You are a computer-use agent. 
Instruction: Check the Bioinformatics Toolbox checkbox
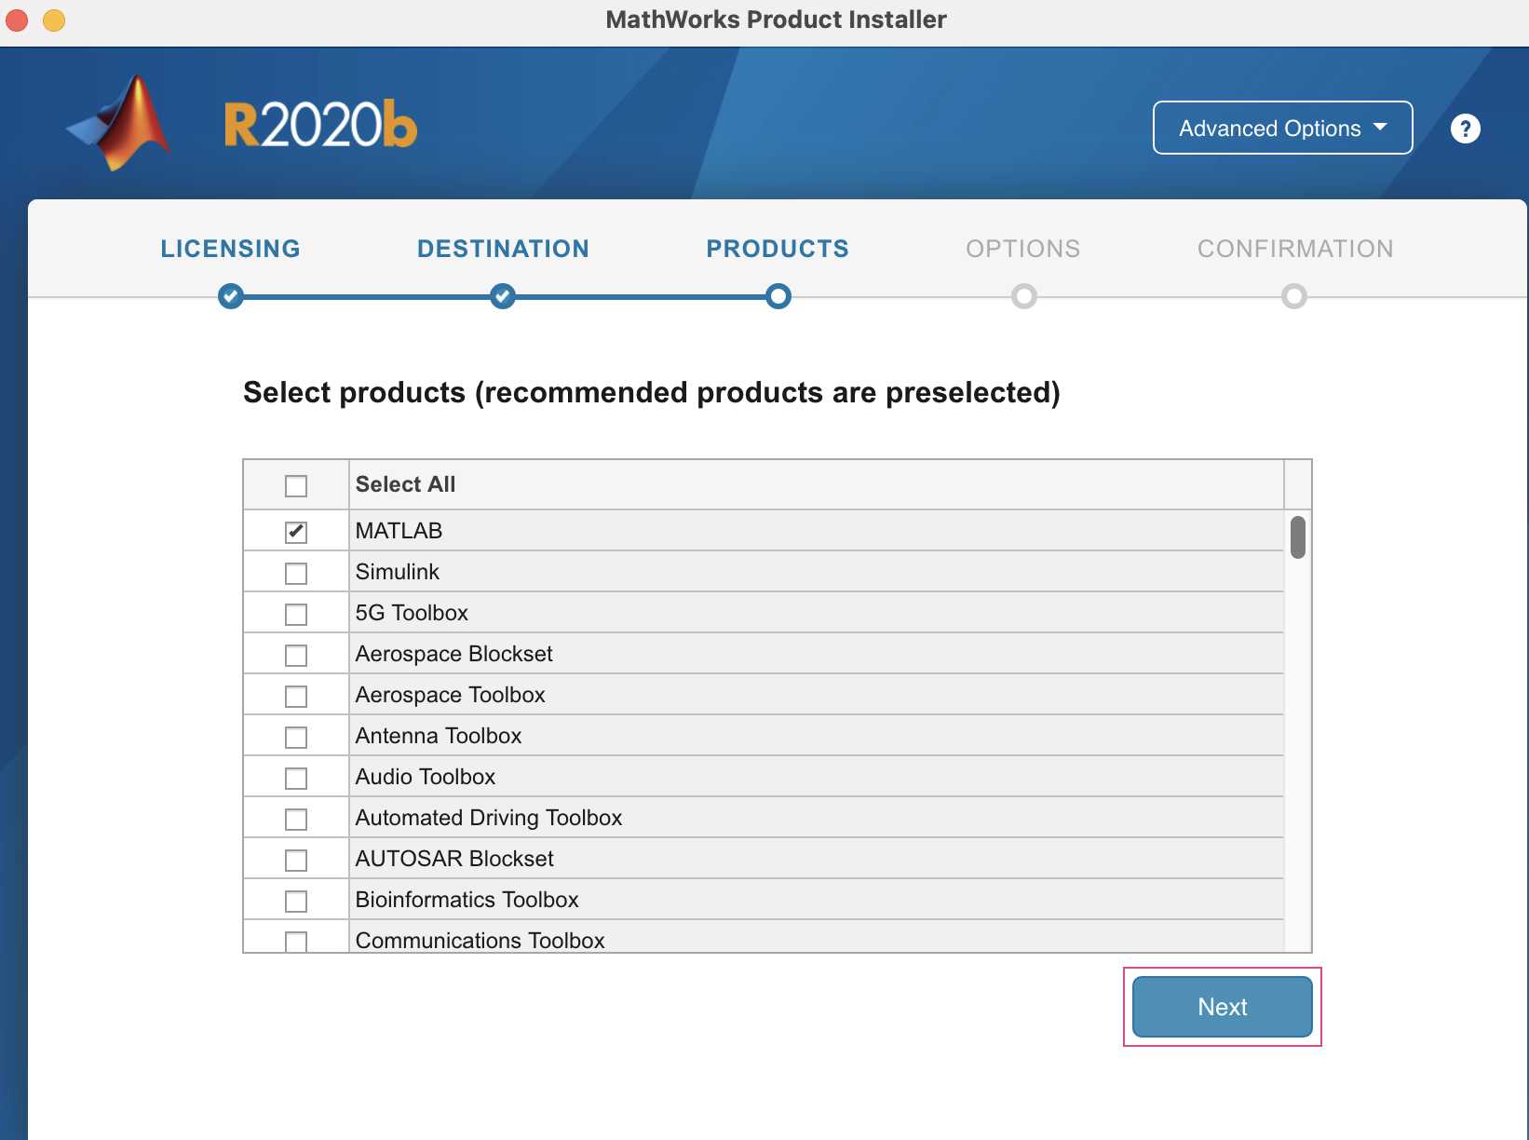point(296,901)
